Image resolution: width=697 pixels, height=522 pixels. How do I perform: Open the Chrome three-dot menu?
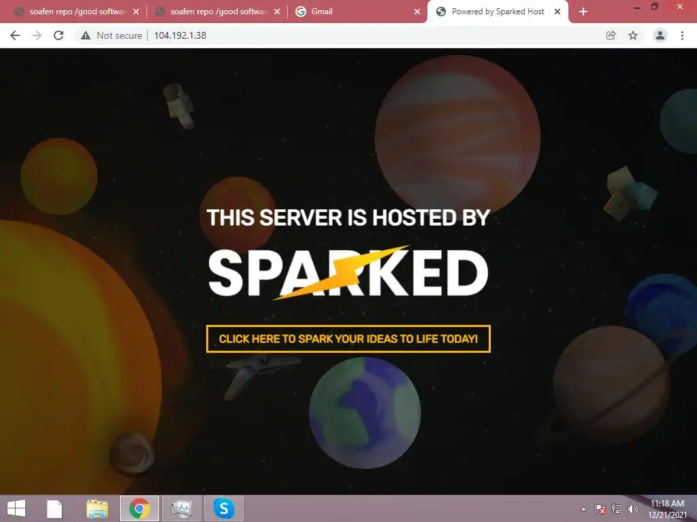tap(682, 35)
